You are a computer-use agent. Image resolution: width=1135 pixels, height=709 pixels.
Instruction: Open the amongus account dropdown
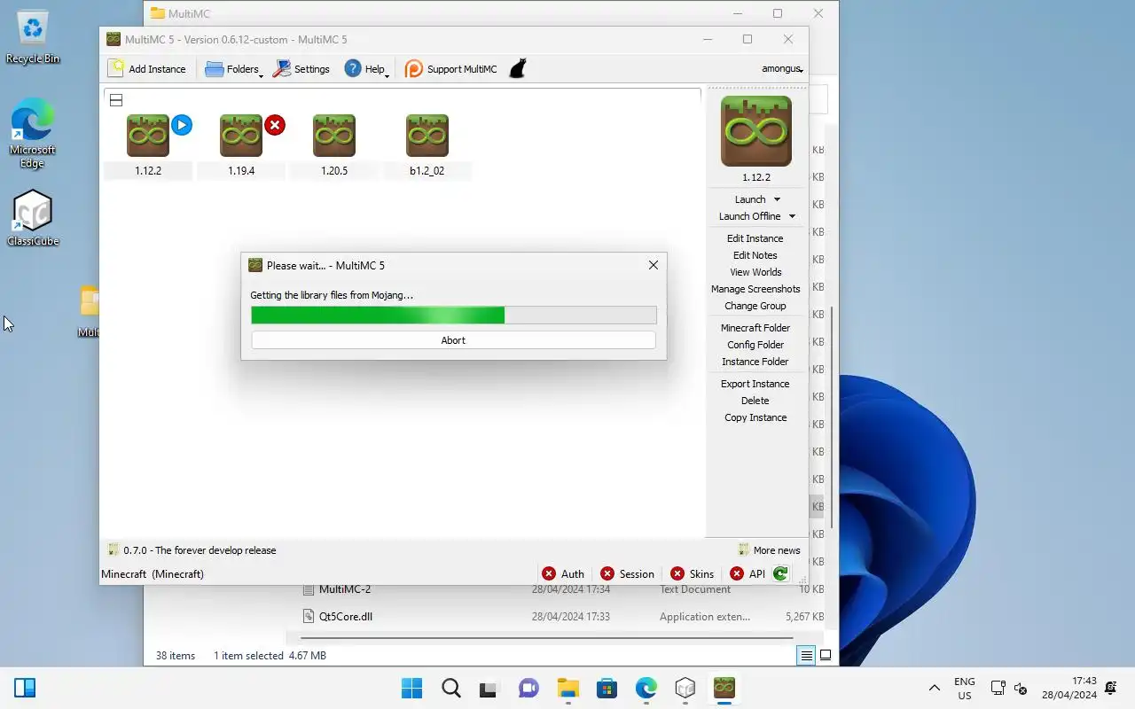coord(782,68)
